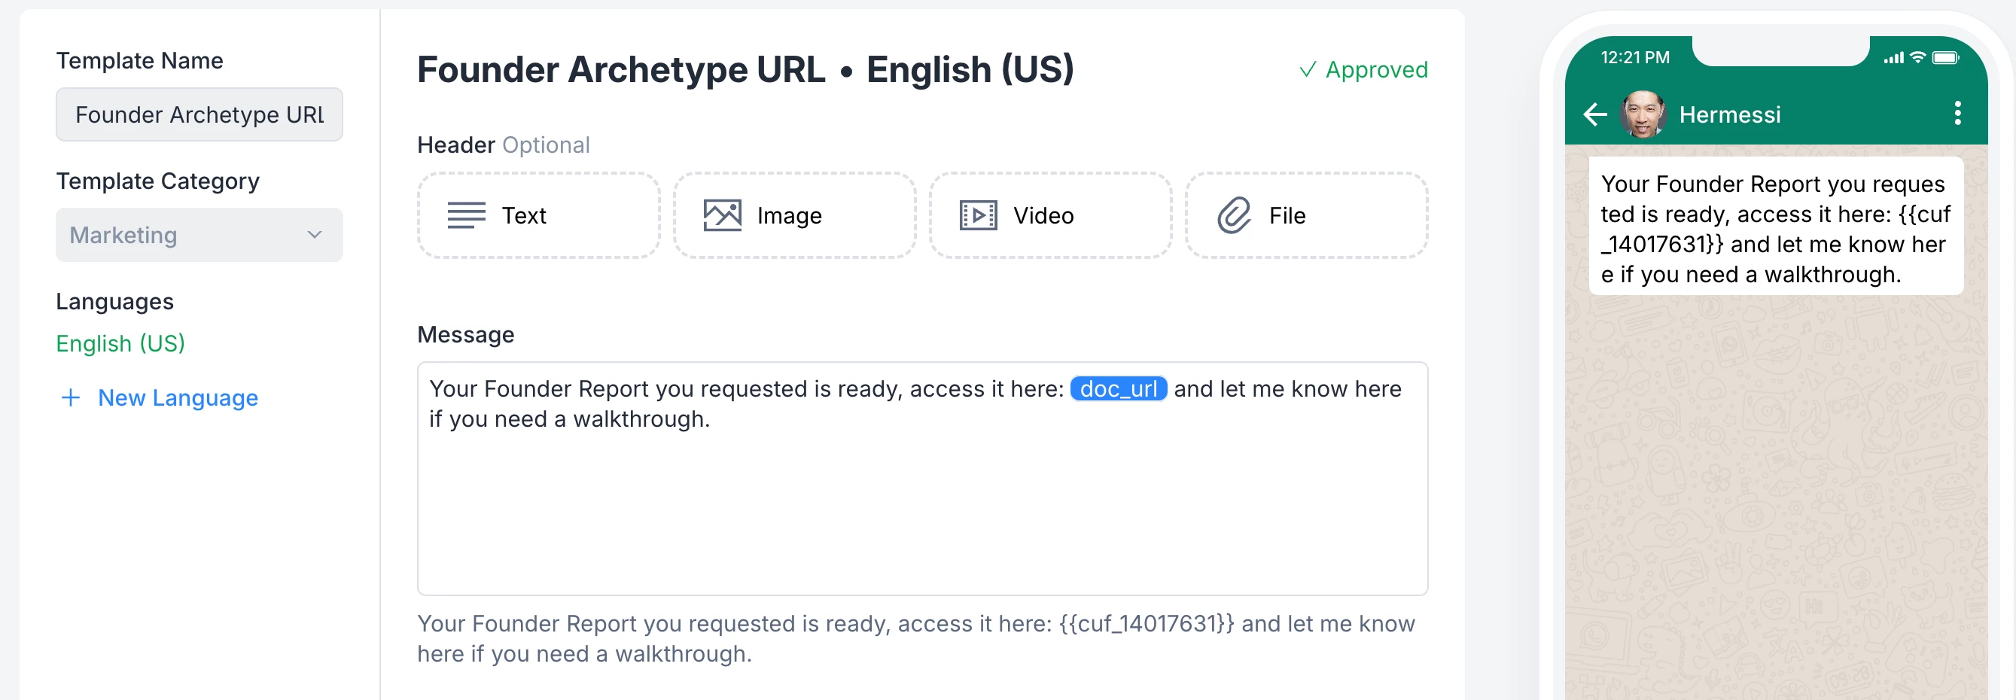Image resolution: width=2016 pixels, height=700 pixels.
Task: Open the Template Category dropdown
Action: [x=199, y=235]
